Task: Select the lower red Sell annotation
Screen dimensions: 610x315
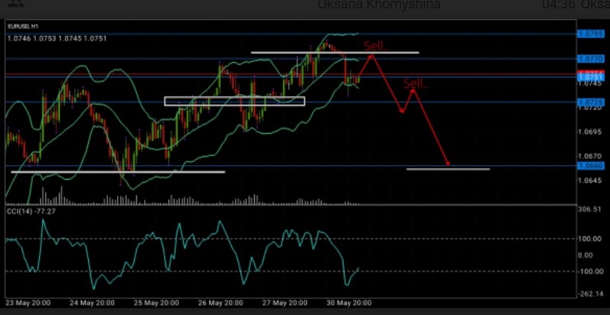Action: 415,83
